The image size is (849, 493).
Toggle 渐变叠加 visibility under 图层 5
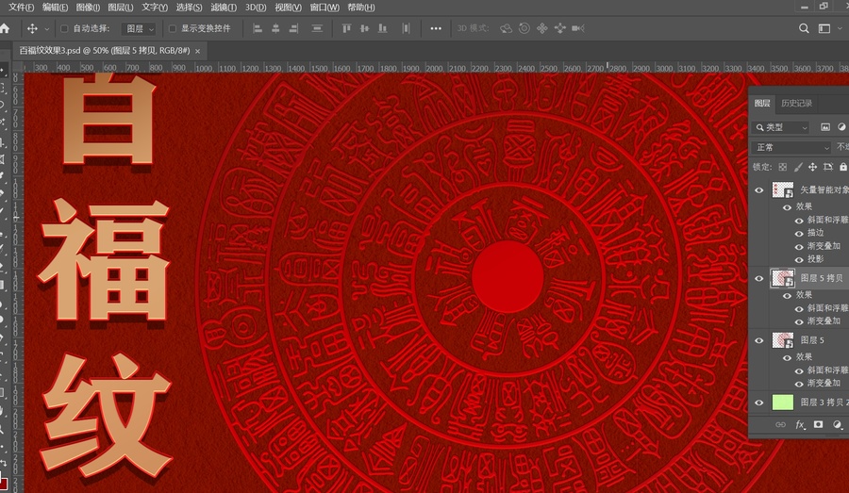[x=799, y=384]
